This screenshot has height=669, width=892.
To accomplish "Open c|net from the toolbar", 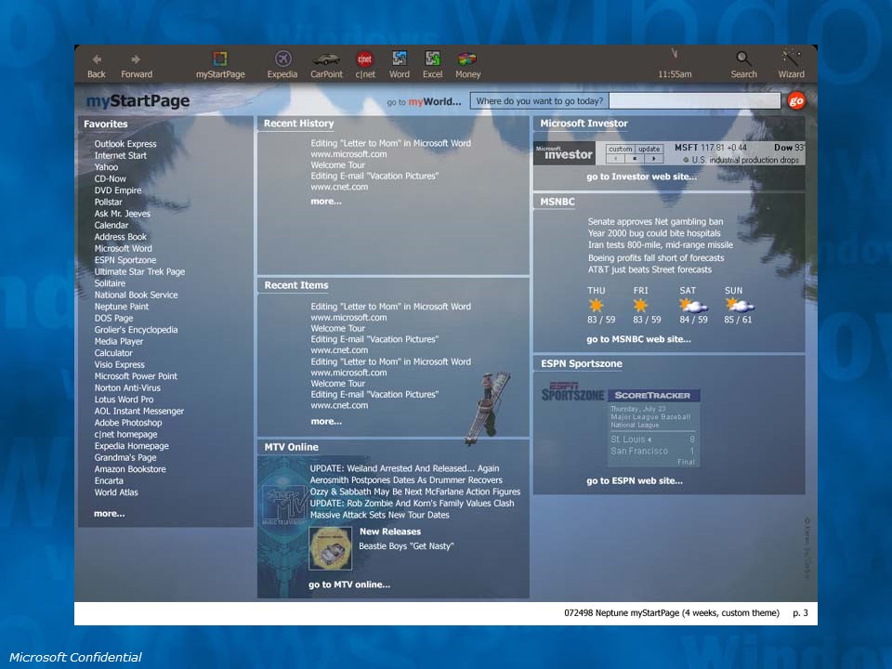I will pyautogui.click(x=365, y=59).
